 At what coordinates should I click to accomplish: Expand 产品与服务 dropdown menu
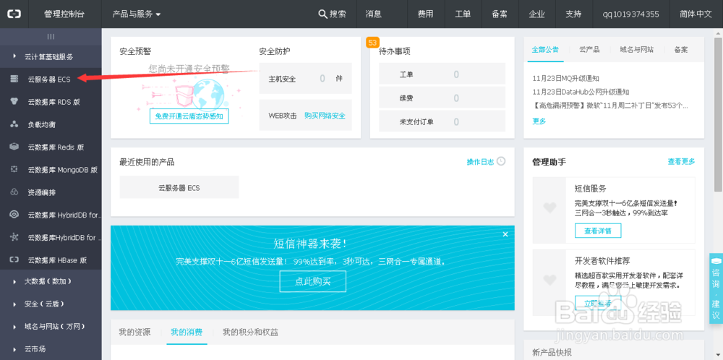(x=137, y=14)
